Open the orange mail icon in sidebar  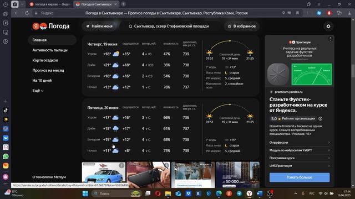point(6,166)
